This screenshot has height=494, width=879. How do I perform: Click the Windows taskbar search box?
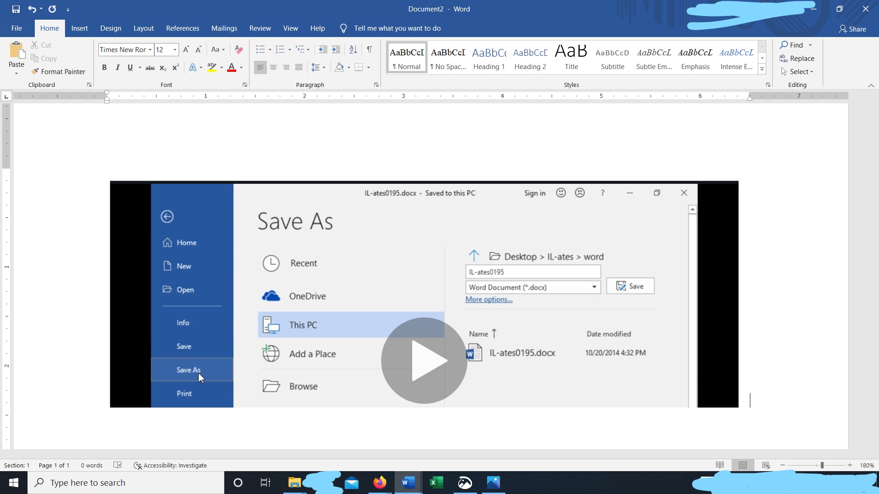126,483
